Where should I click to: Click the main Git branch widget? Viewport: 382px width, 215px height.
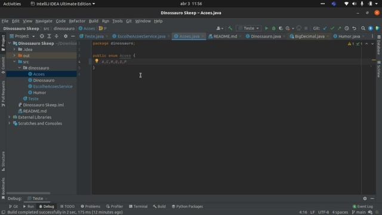359,213
